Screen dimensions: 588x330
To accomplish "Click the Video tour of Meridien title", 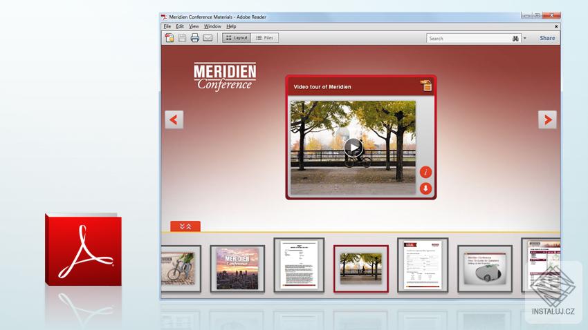I will click(322, 87).
